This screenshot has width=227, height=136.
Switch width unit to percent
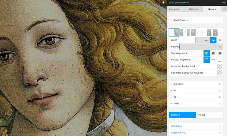220,40
